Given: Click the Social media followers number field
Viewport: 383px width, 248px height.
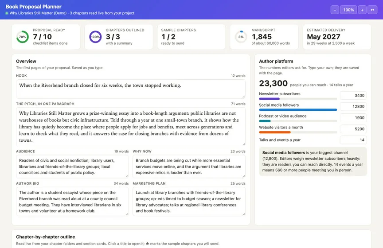Looking at the screenshot, I should (x=353, y=106).
